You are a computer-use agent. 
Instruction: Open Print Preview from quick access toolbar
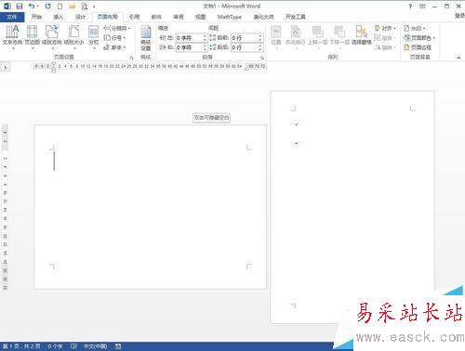(84, 6)
